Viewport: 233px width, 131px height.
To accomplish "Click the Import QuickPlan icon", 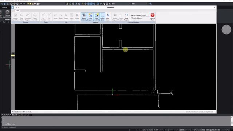I will click(15, 17).
